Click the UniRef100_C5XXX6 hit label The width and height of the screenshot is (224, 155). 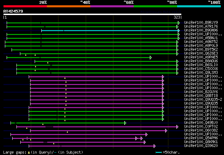click(201, 69)
